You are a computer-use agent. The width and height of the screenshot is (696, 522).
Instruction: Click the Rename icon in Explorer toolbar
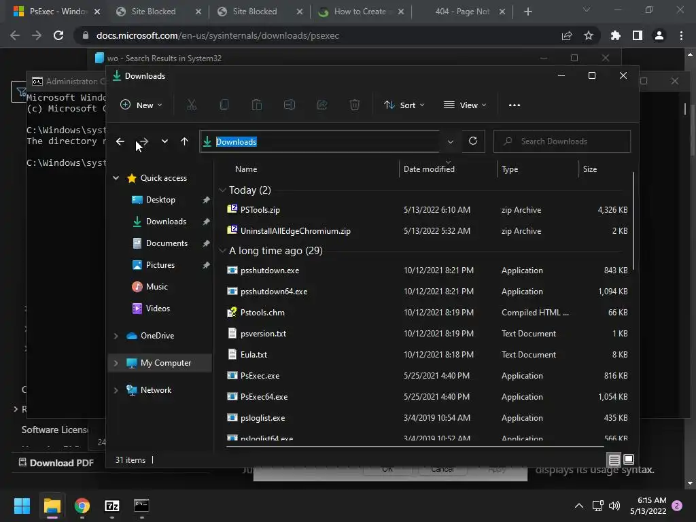[x=290, y=105]
